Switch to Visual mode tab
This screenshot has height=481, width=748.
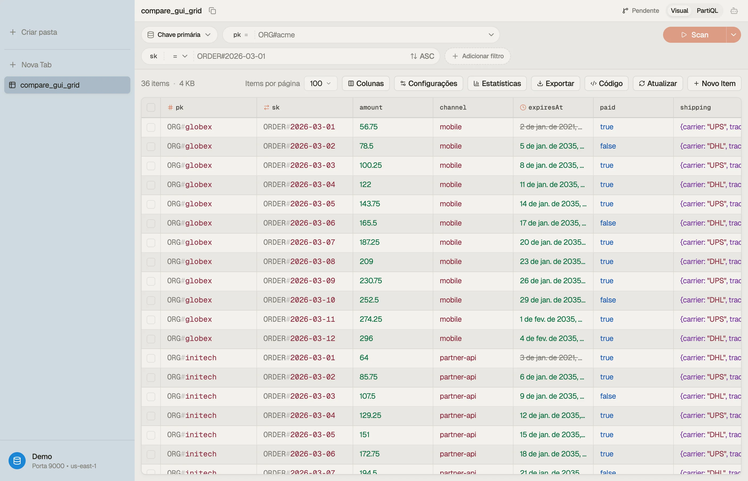click(x=679, y=11)
